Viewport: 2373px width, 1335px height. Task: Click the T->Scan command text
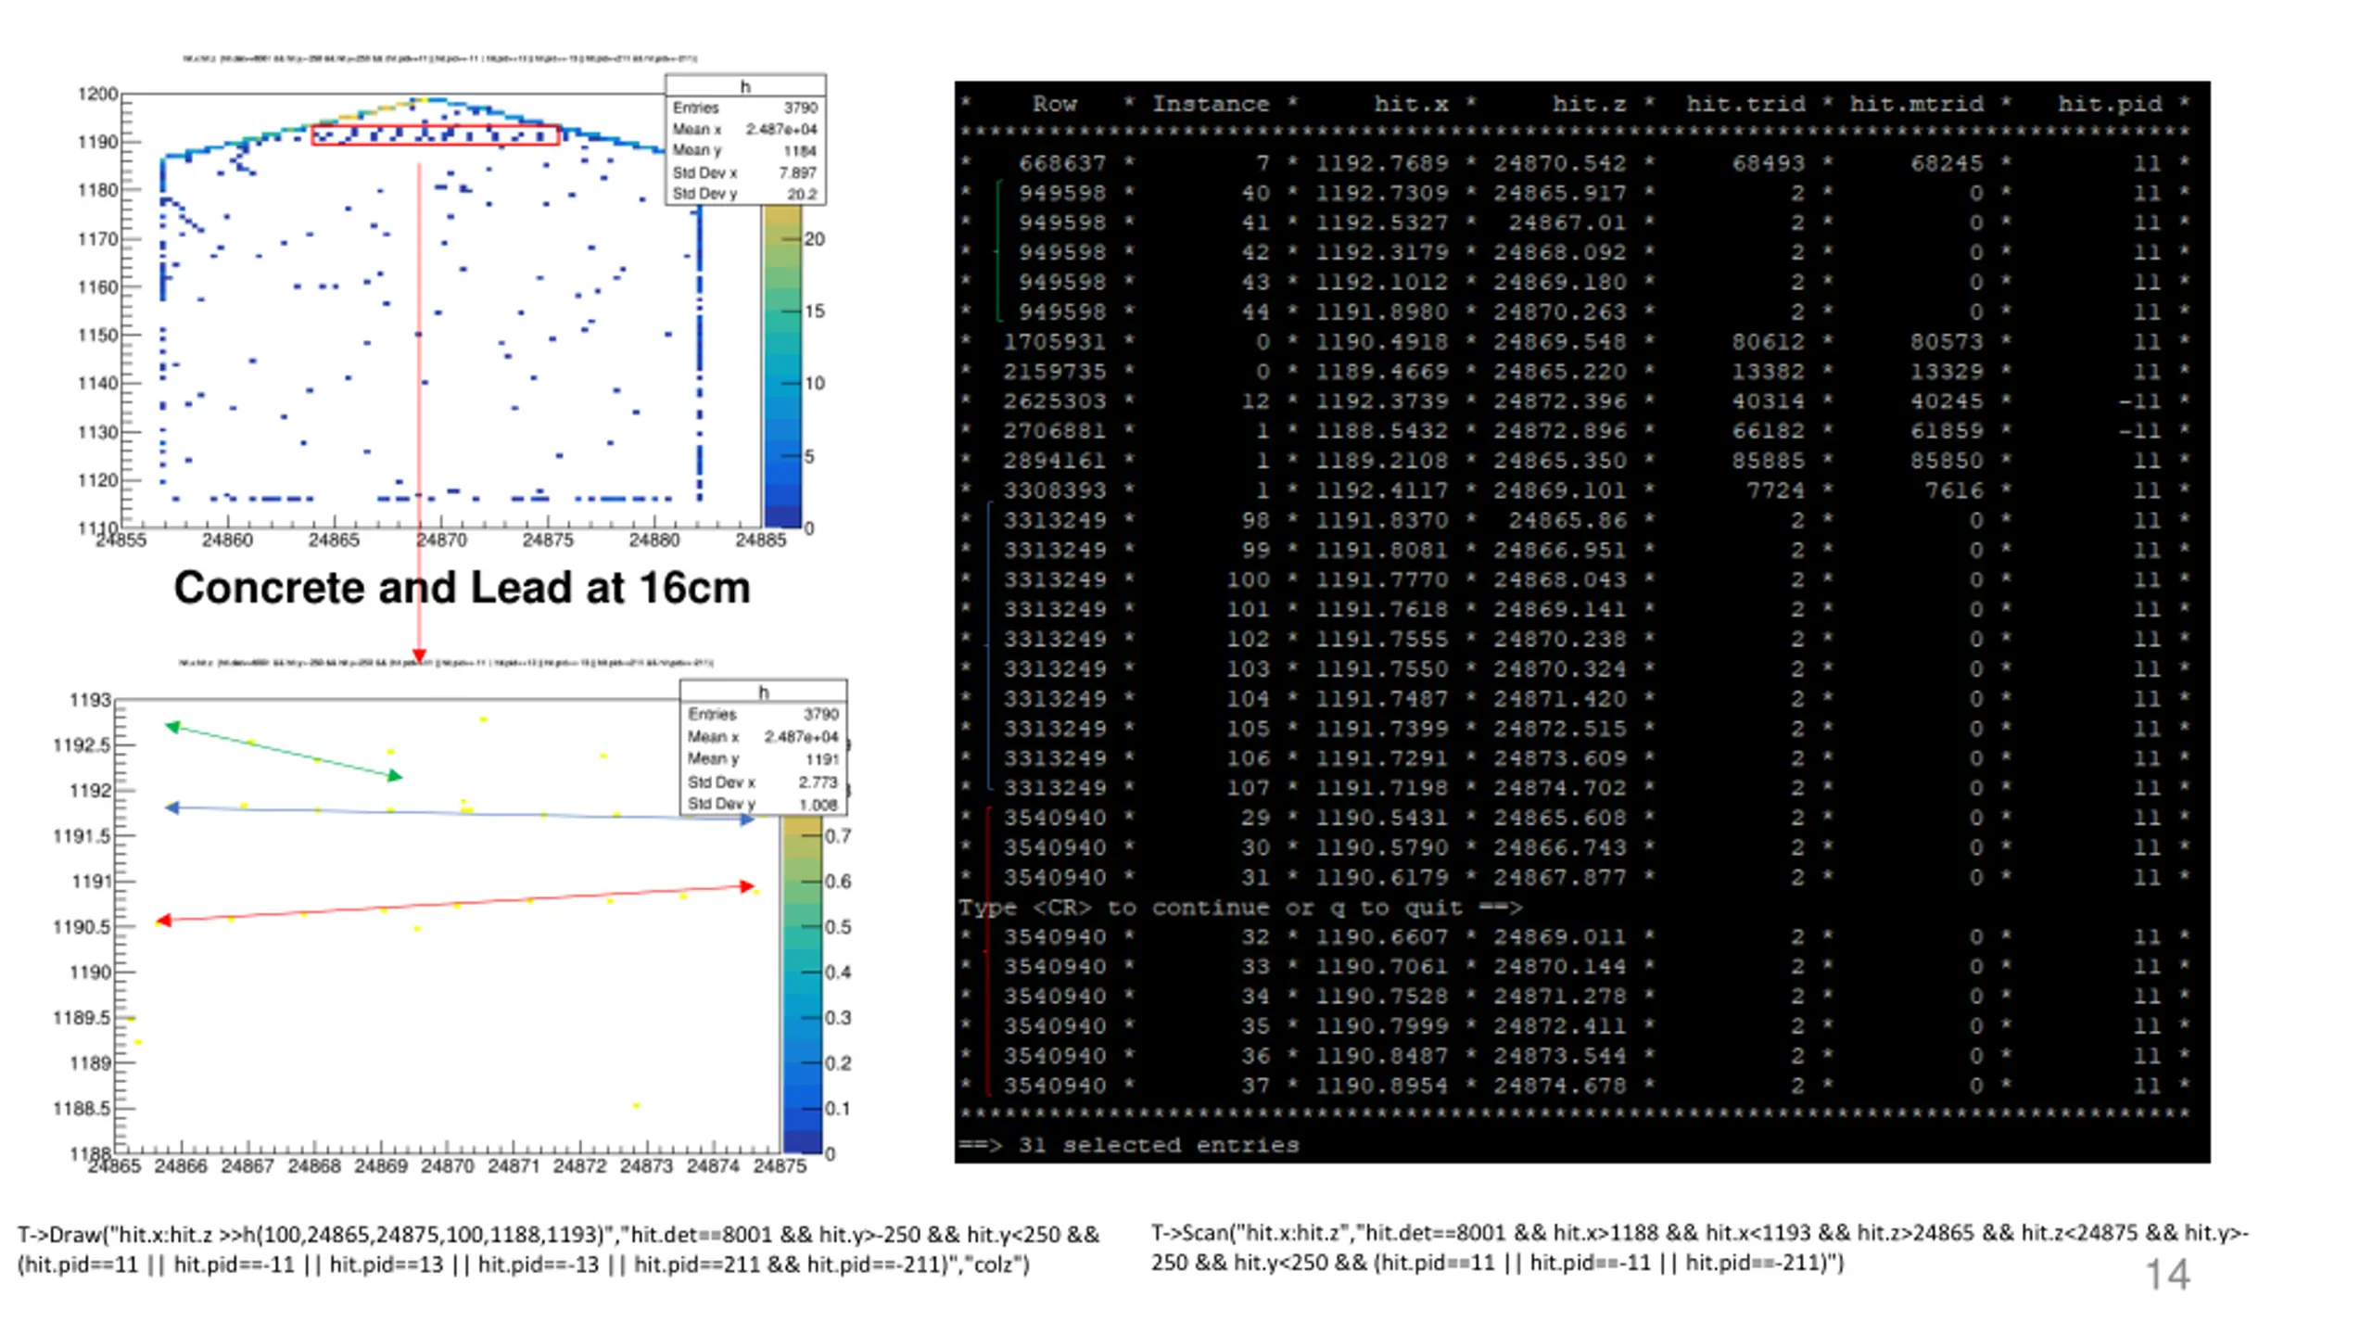1700,1248
